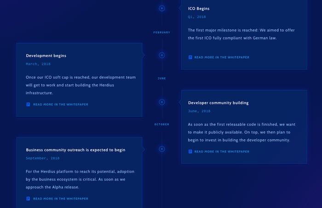Click the document icon in Development begins card

coord(29,104)
